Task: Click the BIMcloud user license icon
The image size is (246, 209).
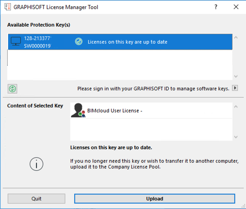Action: tap(78, 111)
